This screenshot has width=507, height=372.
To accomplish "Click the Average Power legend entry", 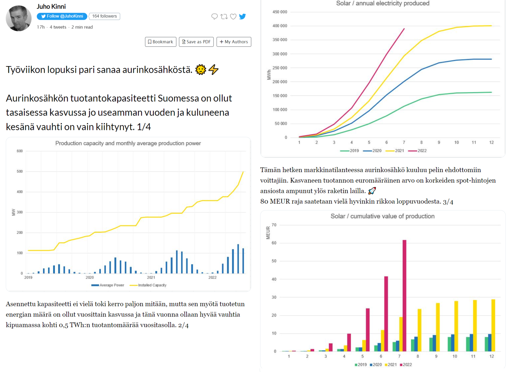I will click(x=108, y=285).
